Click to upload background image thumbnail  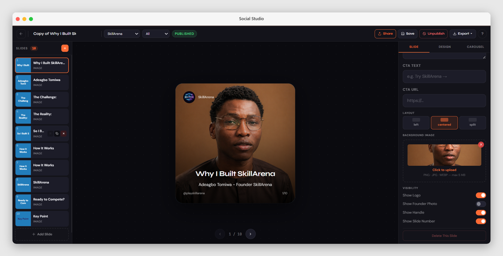coord(444,155)
